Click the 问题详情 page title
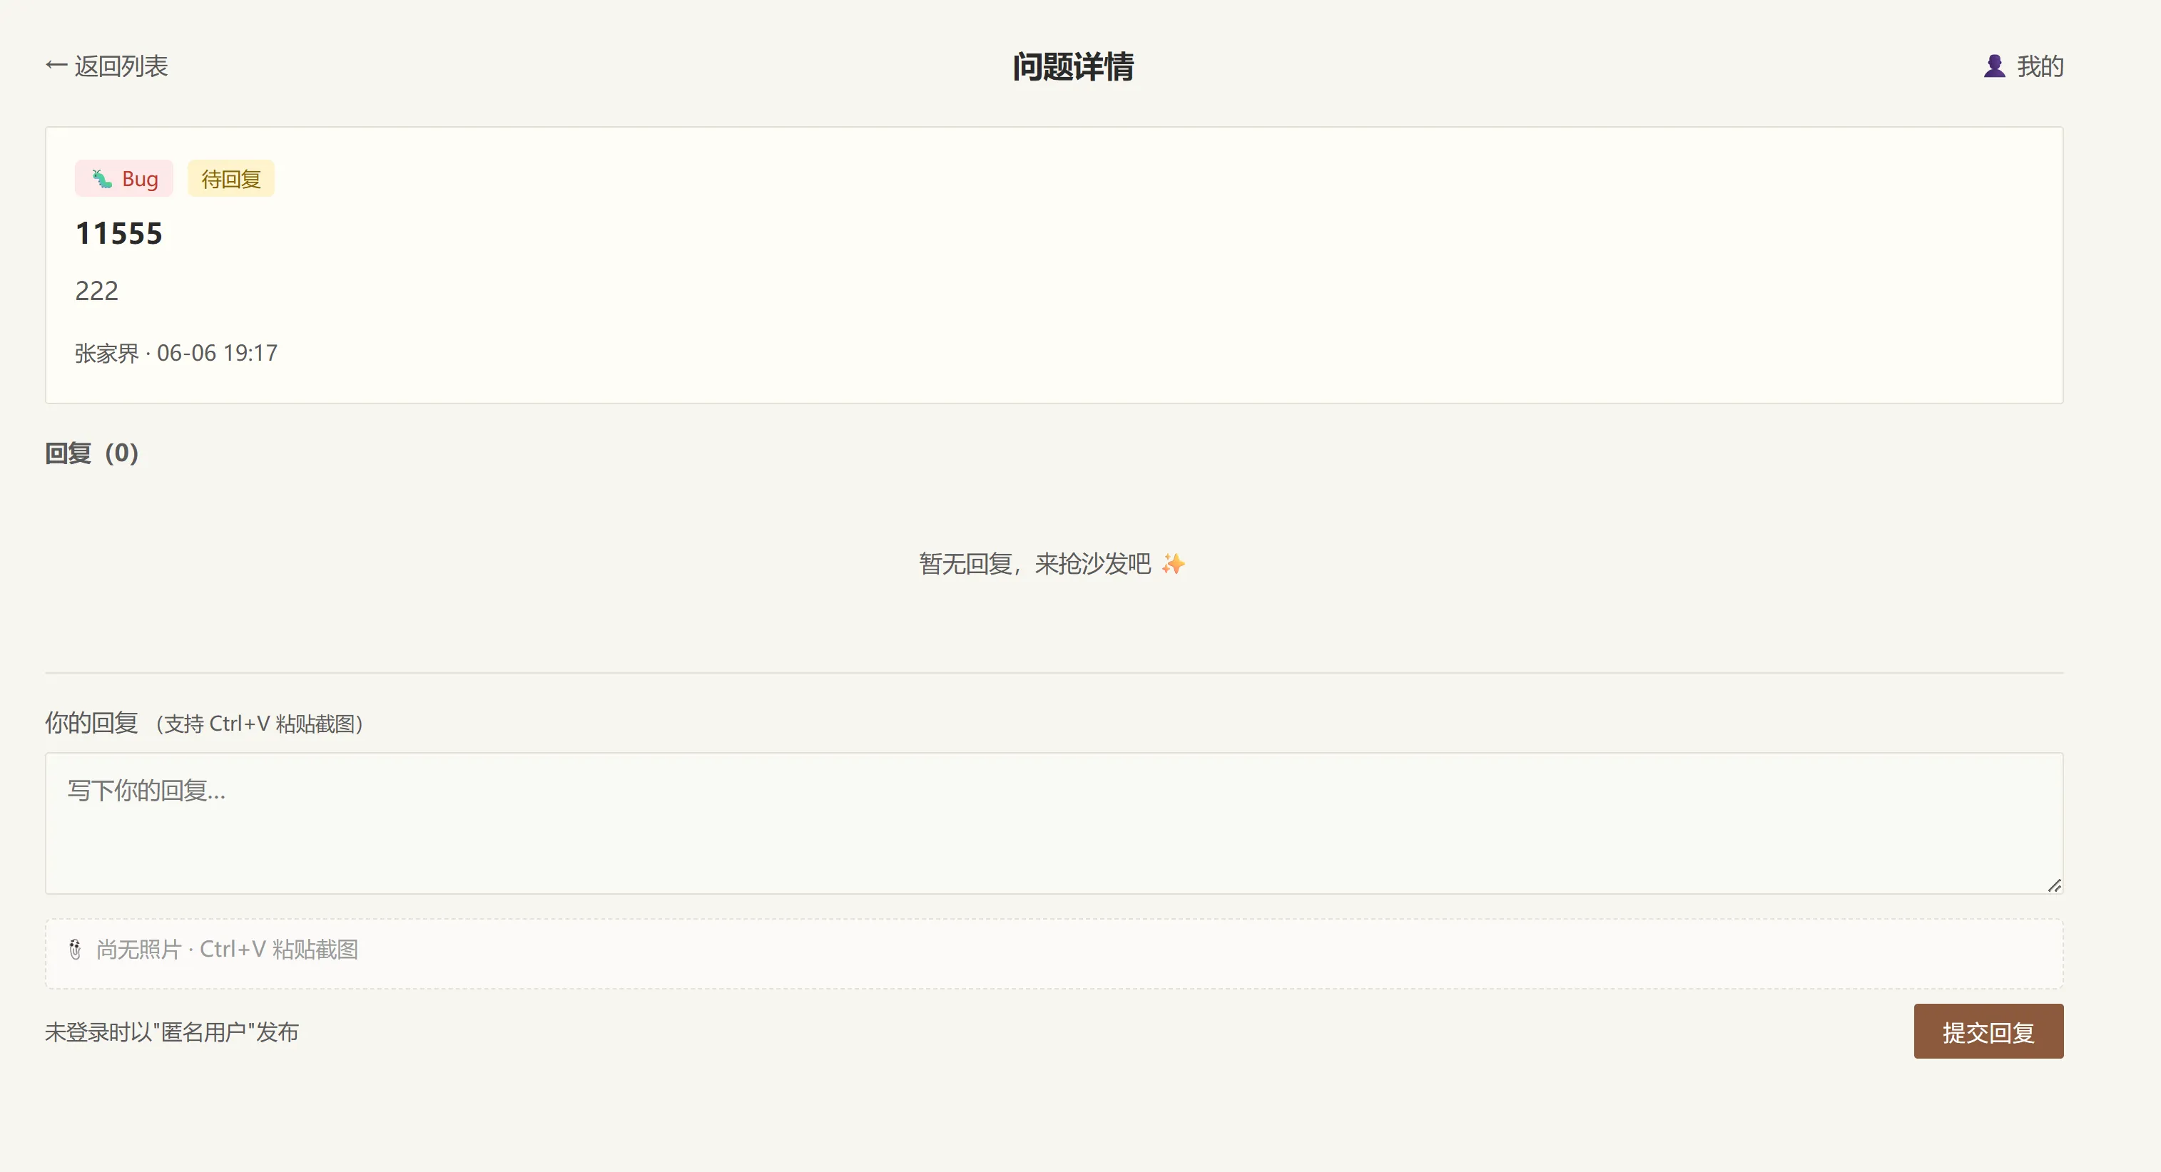The image size is (2161, 1172). point(1073,66)
